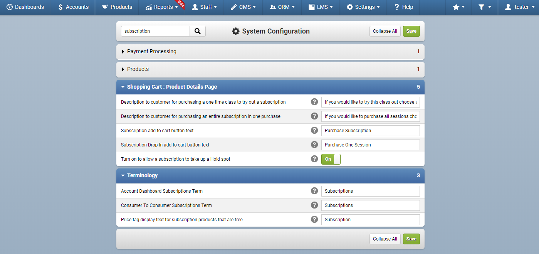The image size is (539, 254).
Task: Click help icon for Hold spot setting
Action: (x=314, y=159)
